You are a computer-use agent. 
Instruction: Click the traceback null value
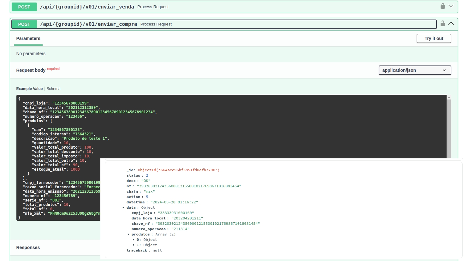[x=157, y=250]
